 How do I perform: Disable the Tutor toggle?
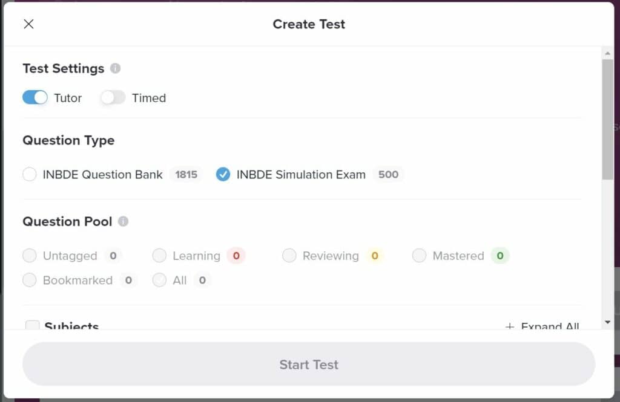point(35,97)
